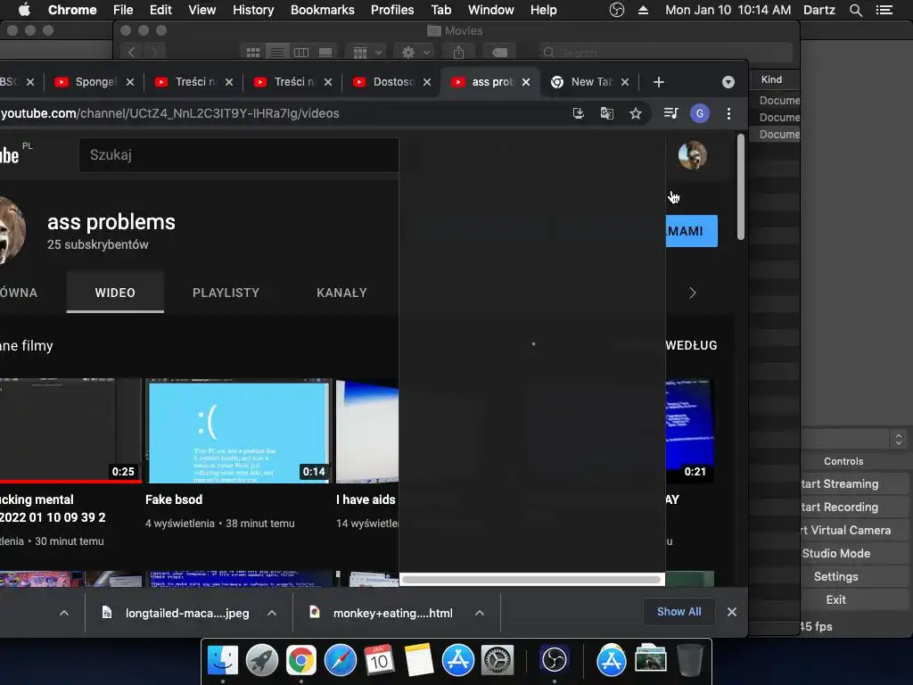Open Chrome three-dot menu
Image resolution: width=913 pixels, height=685 pixels.
coord(728,113)
